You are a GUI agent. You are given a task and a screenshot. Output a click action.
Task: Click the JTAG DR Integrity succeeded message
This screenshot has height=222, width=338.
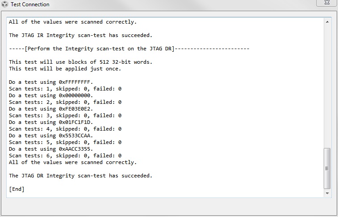(80, 176)
